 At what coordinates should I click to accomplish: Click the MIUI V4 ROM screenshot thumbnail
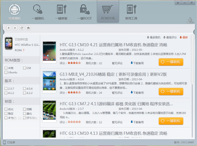(49, 82)
